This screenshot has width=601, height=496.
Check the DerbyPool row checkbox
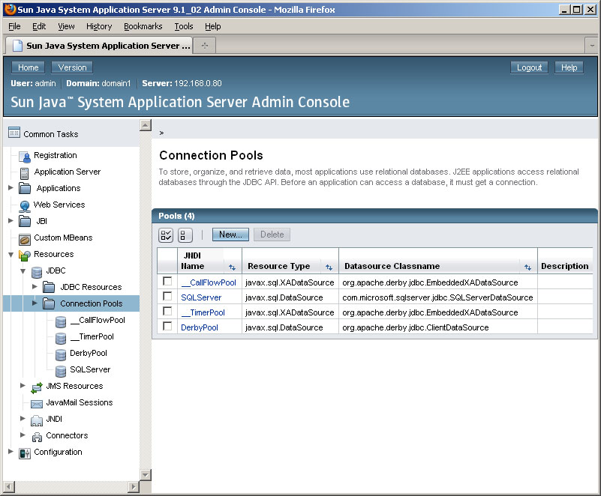[x=167, y=326]
